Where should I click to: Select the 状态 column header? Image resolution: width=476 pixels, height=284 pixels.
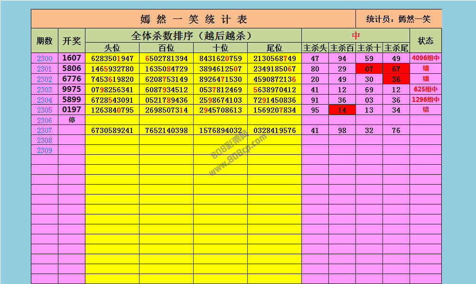(x=425, y=41)
